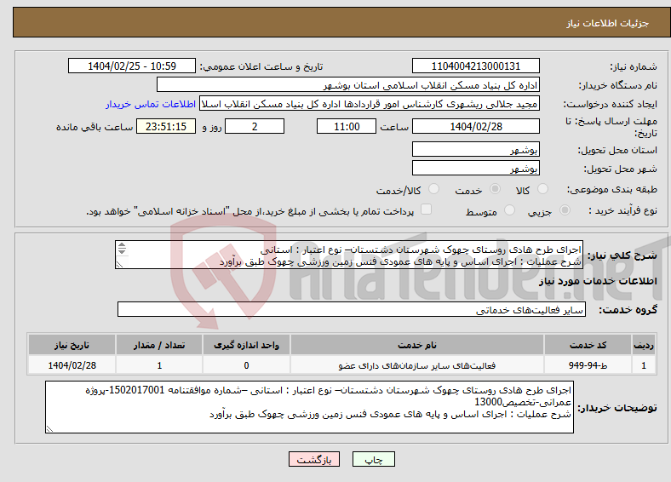Viewport: 671px width, 482px height.
Task: Click the شماره نیاز field 1104004213000131
Action: [475, 66]
